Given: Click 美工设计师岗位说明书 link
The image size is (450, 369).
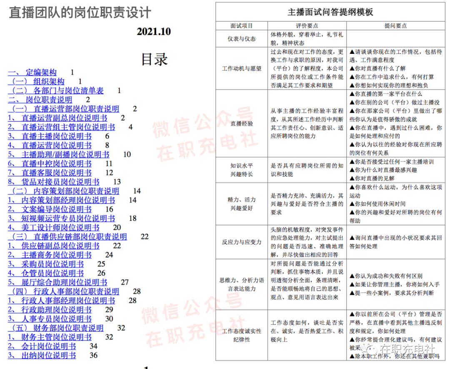Looking at the screenshot, I should coord(54,227).
